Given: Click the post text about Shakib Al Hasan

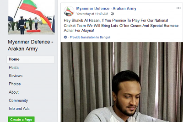Looking at the screenshot, I should [121, 26].
